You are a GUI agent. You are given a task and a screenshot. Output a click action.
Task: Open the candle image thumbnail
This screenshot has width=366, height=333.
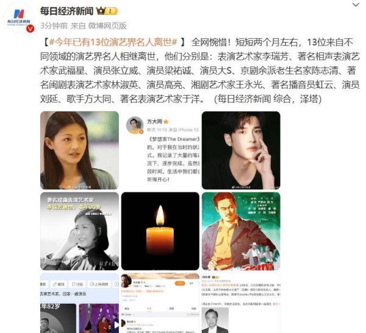click(x=160, y=231)
